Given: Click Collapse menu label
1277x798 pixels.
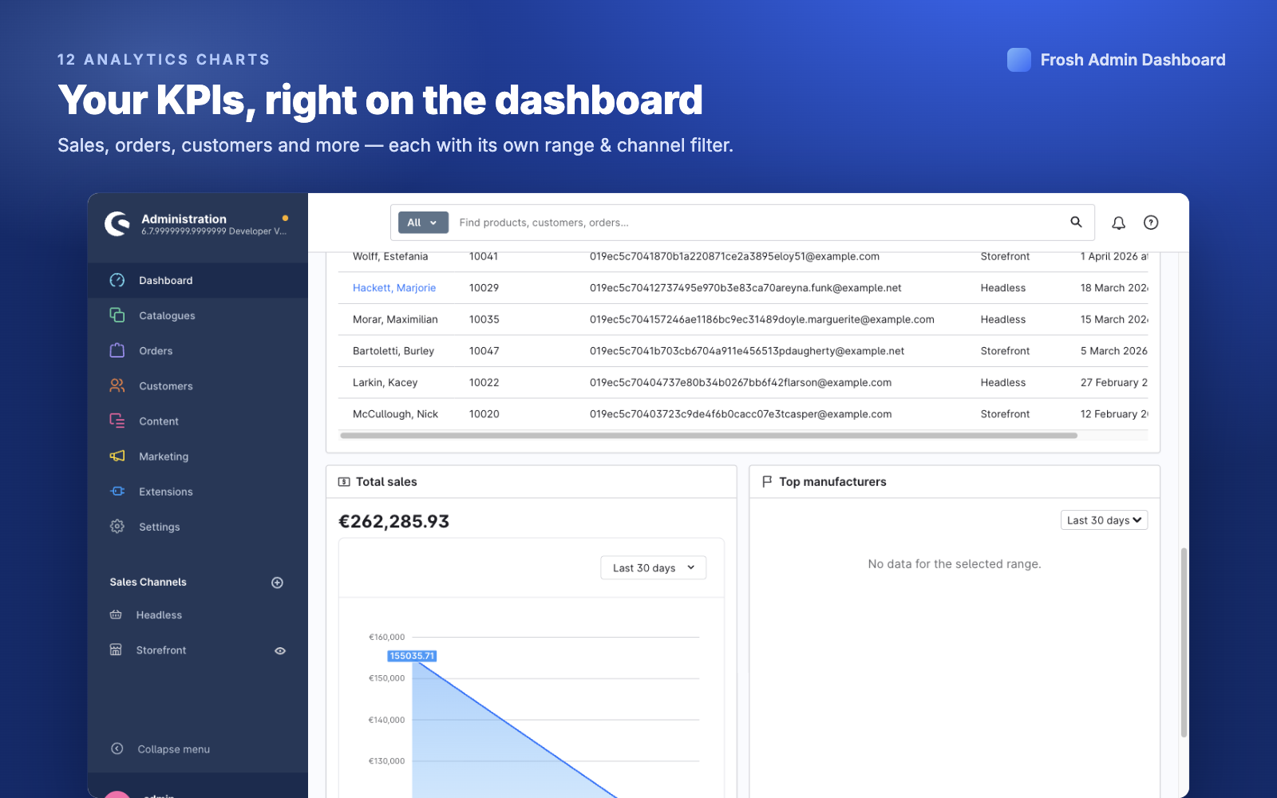Looking at the screenshot, I should [173, 749].
